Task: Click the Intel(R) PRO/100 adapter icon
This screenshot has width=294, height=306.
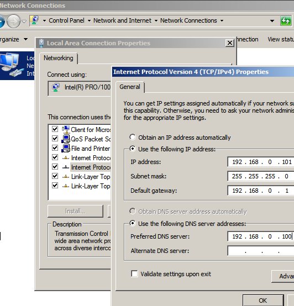Action: 56,87
